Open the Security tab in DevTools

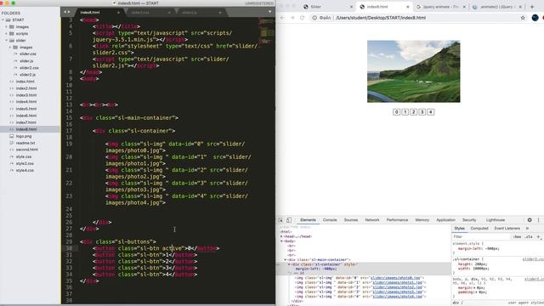pos(469,220)
